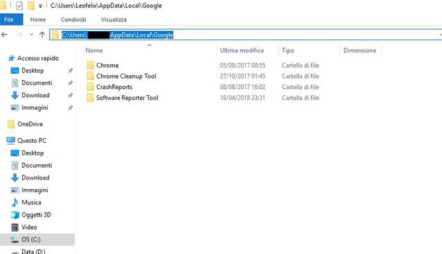Sort by Ultima modifica column header
Image resolution: width=442 pixels, height=254 pixels.
[x=242, y=50]
